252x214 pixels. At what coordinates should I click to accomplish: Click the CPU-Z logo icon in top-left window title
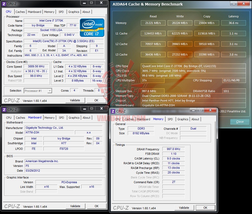[4, 4]
